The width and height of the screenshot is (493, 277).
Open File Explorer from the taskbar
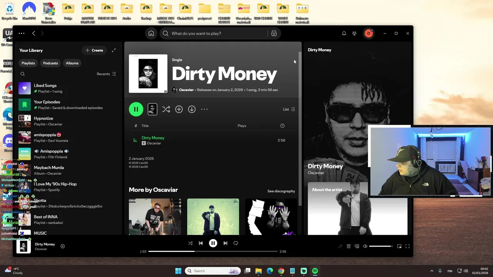point(258,271)
